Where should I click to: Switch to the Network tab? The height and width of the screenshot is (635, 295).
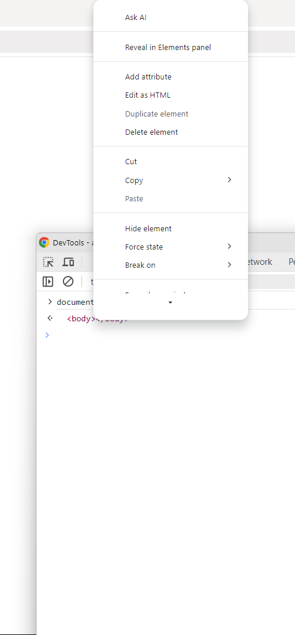(258, 262)
